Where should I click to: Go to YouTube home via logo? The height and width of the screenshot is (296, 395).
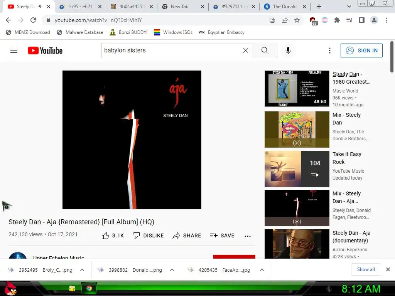pos(45,50)
